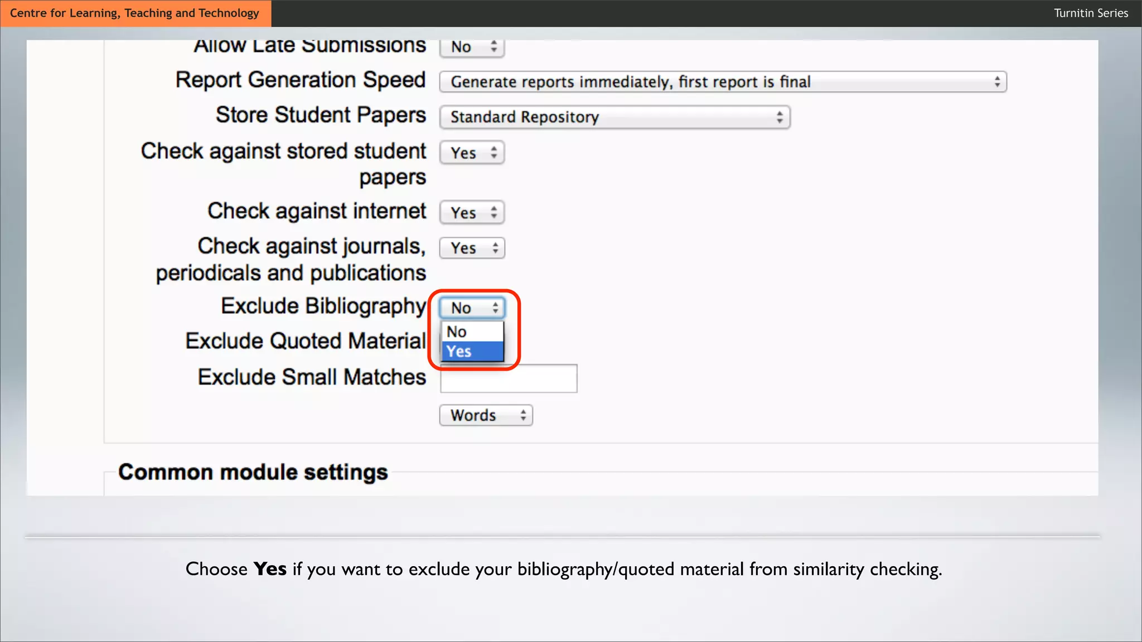Open Check against journals and periodicals dropdown
The width and height of the screenshot is (1142, 642).
point(472,248)
